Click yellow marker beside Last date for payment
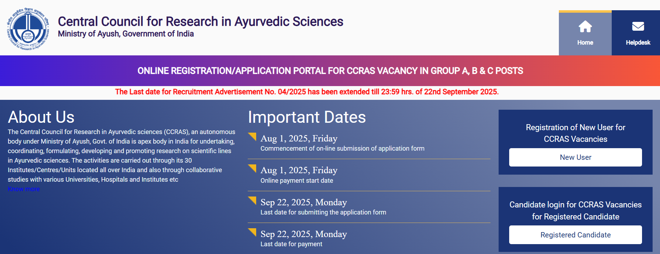Image resolution: width=660 pixels, height=254 pixels. [252, 232]
